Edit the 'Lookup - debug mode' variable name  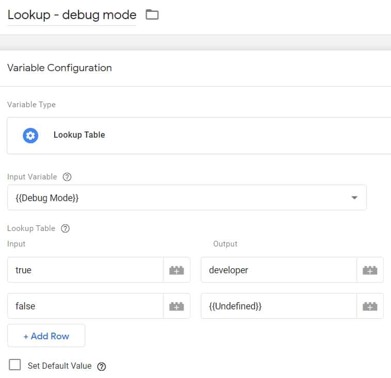(x=72, y=14)
